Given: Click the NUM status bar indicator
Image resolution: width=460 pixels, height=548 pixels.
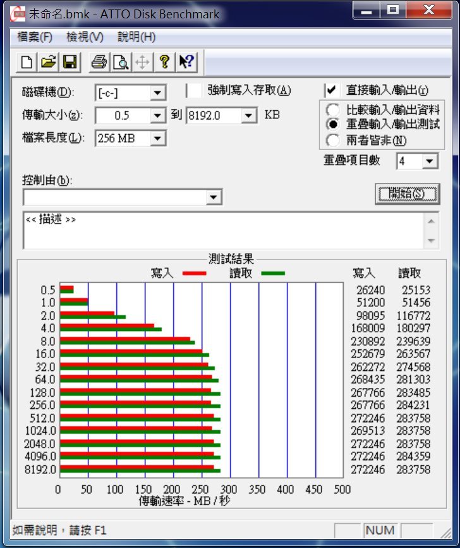Looking at the screenshot, I should click(x=380, y=530).
